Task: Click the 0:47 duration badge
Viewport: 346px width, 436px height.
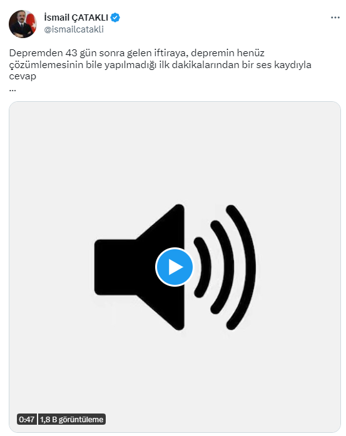Action: tap(27, 419)
